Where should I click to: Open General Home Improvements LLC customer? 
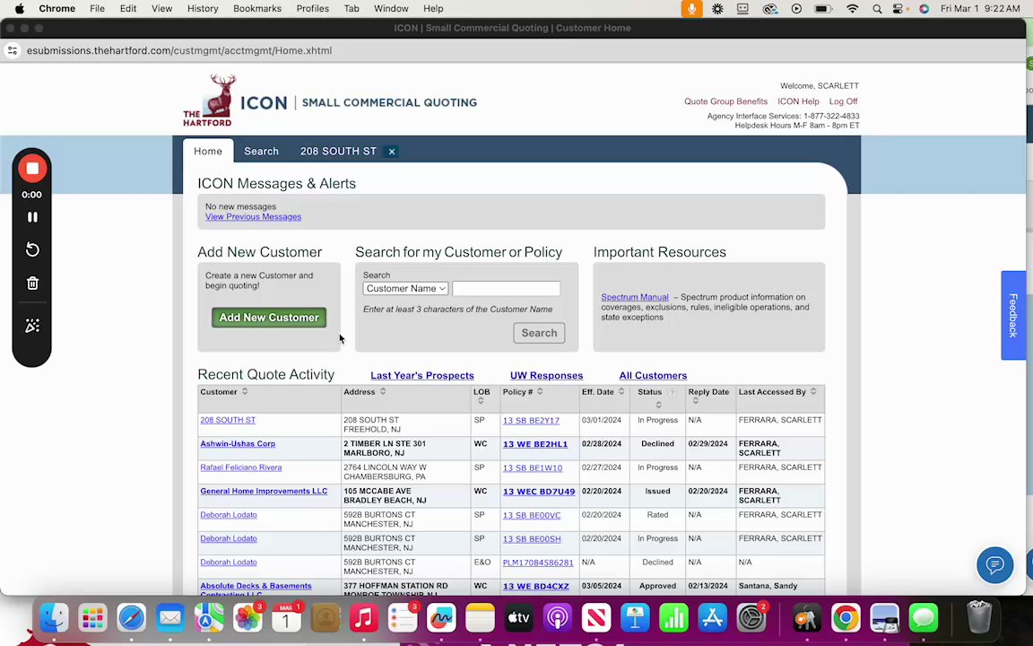[x=264, y=491]
